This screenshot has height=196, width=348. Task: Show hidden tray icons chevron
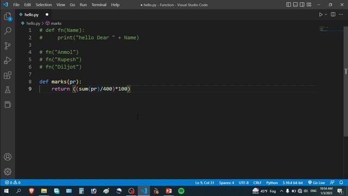tap(282, 191)
